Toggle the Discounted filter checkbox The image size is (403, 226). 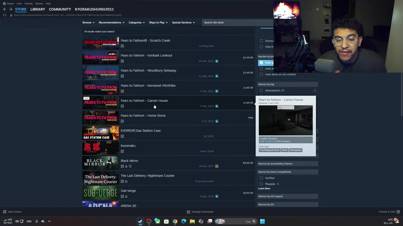(x=261, y=41)
